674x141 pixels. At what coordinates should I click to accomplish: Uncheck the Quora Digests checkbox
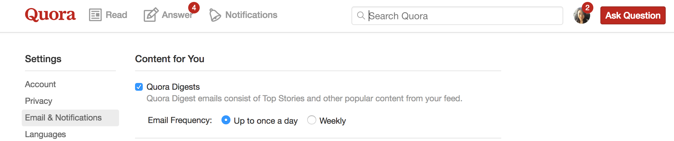point(139,87)
